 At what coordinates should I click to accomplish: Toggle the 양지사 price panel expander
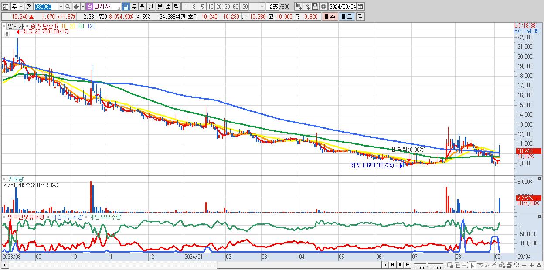5,26
